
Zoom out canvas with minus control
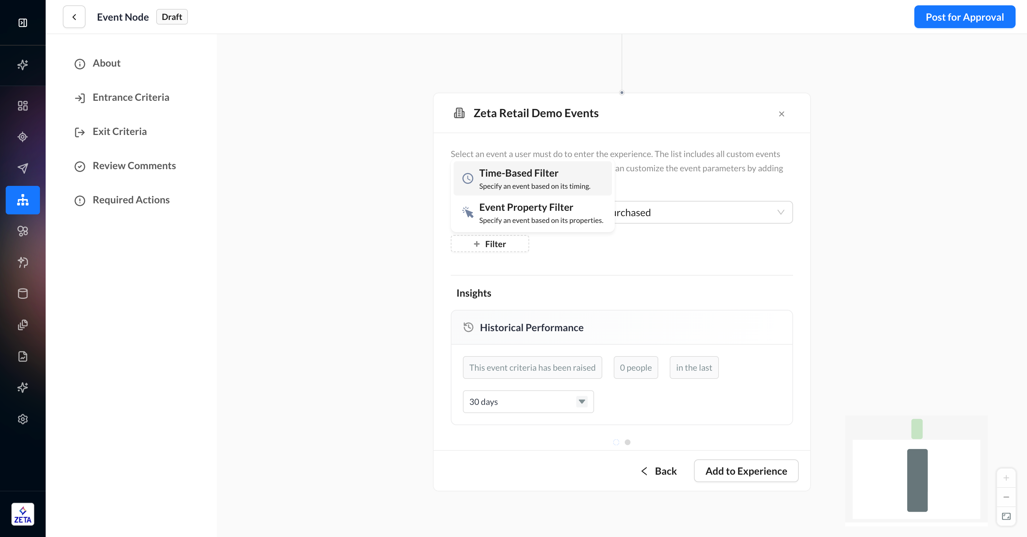click(1006, 497)
